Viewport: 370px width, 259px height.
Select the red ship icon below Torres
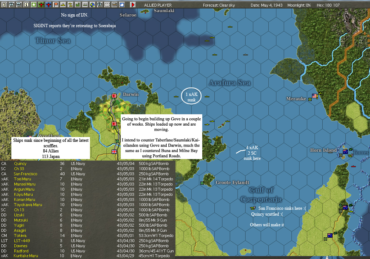[353, 166]
